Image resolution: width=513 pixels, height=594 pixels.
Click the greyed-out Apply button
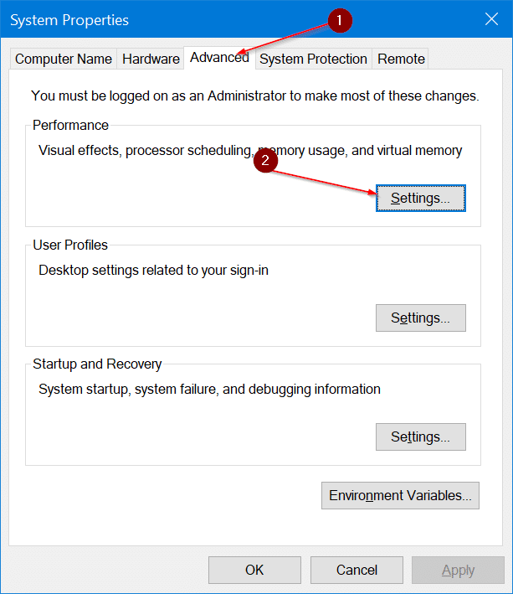(458, 571)
